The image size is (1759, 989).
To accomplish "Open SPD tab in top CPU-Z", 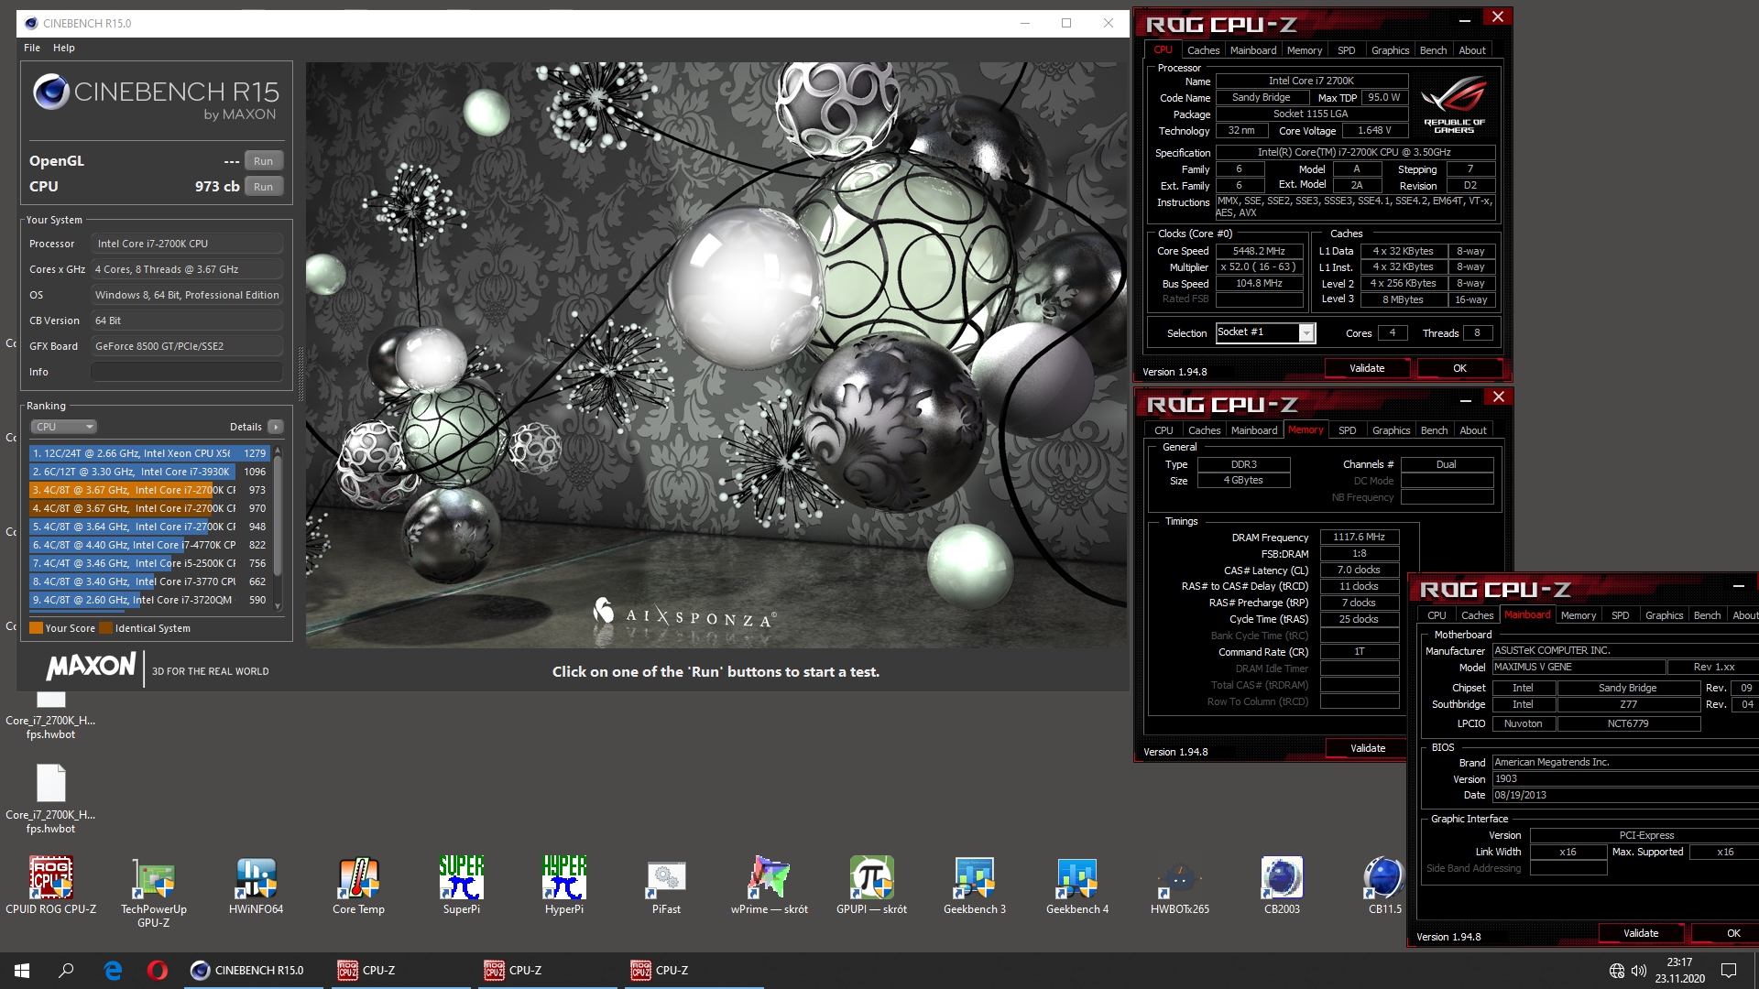I will [1346, 50].
